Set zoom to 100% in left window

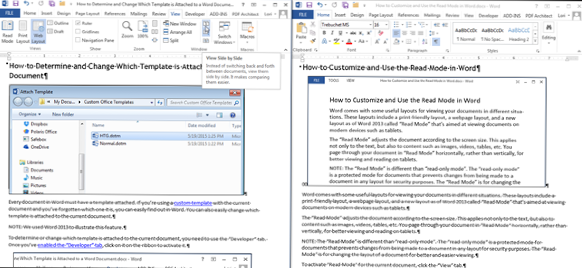tap(143, 29)
